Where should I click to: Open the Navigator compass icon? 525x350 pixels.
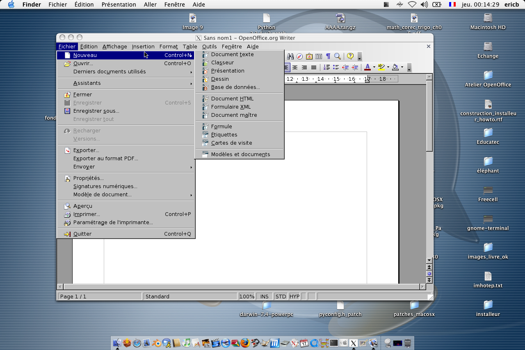click(300, 56)
